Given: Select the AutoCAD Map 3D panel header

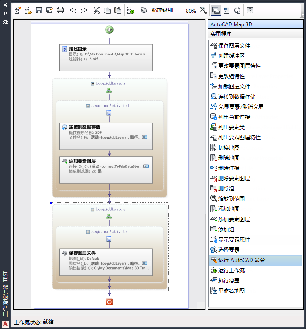Looking at the screenshot, I should tap(255, 24).
